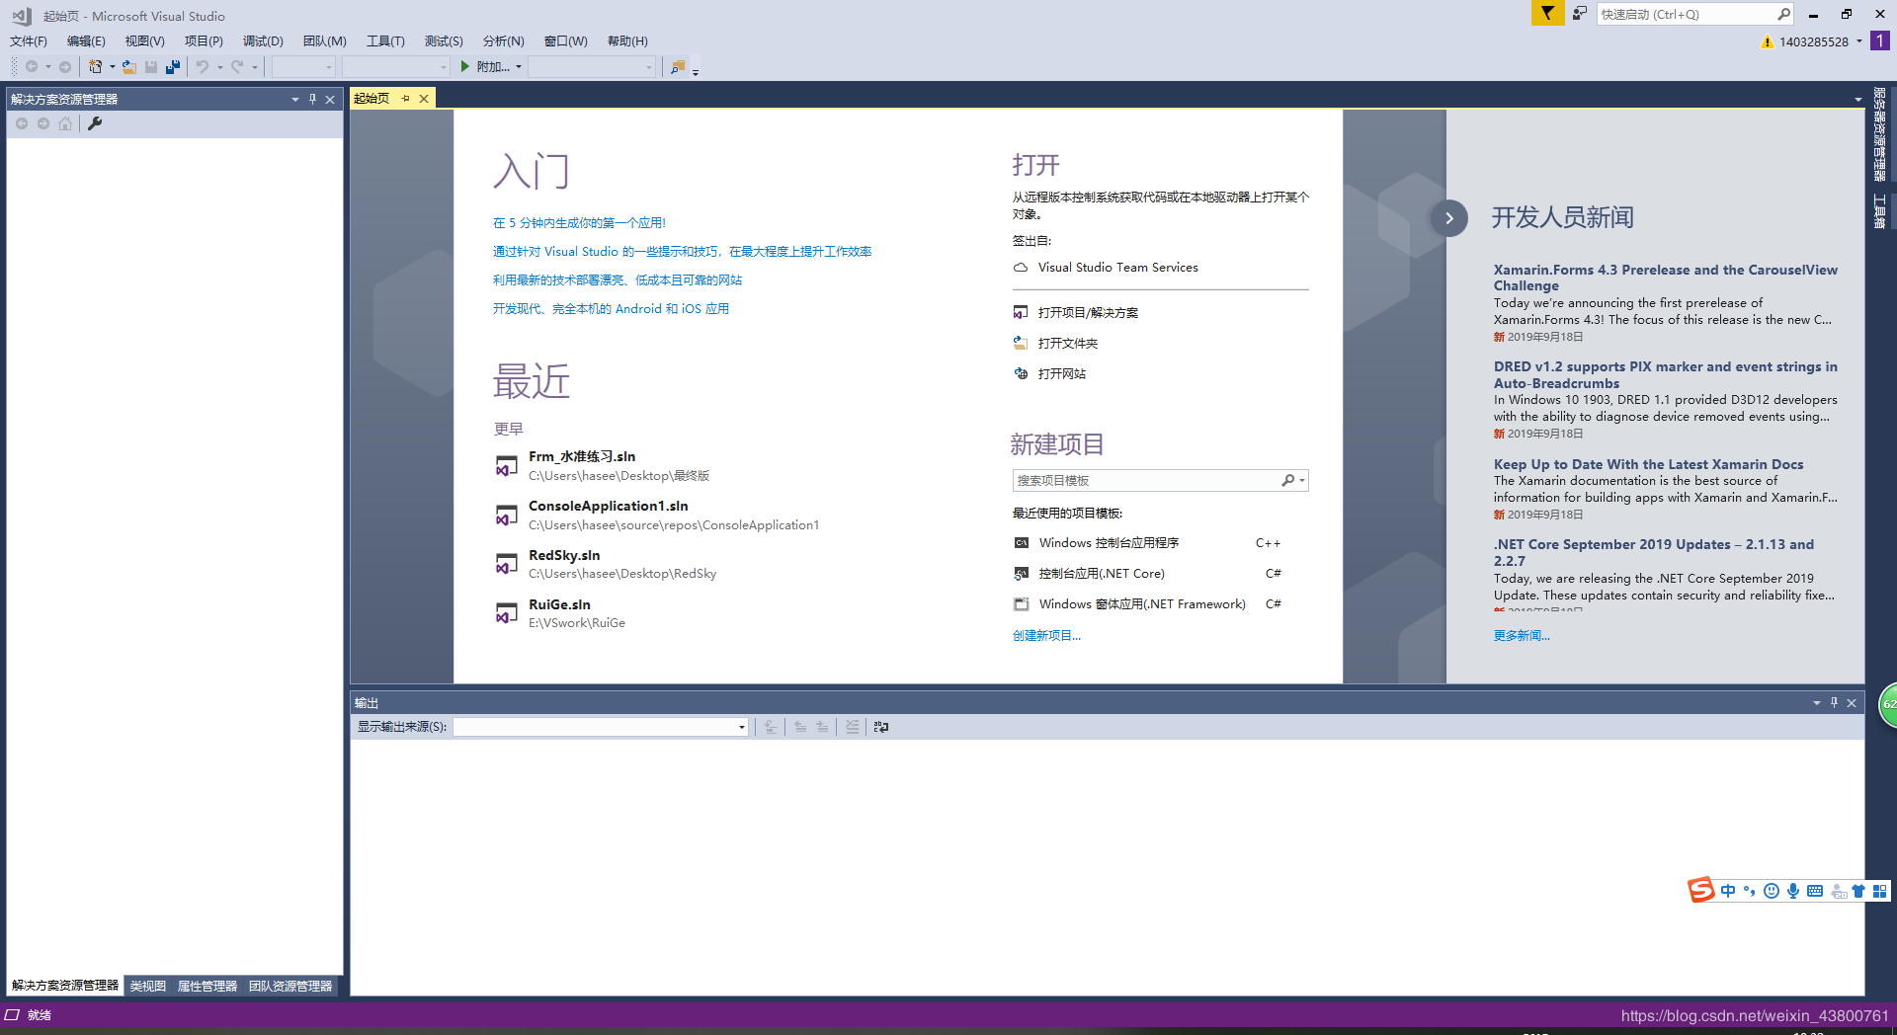Click the navigate backward toolbar arrow
This screenshot has height=1035, width=1897.
click(x=32, y=66)
